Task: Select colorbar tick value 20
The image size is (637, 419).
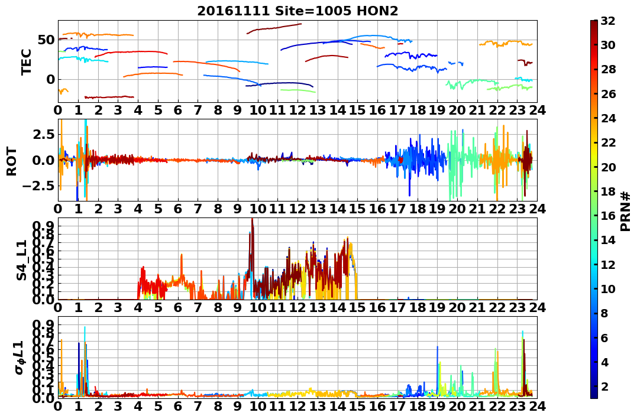Action: coord(608,167)
